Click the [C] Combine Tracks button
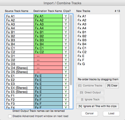This screenshot has height=120, width=125. 90,86
